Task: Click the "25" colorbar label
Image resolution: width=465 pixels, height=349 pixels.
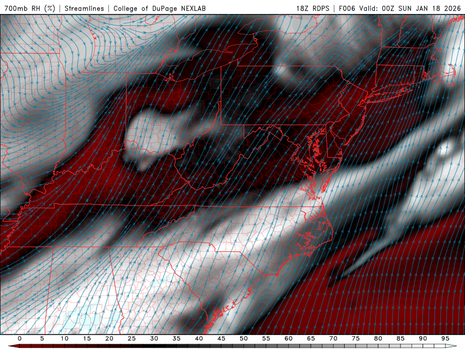Action: [132, 339]
